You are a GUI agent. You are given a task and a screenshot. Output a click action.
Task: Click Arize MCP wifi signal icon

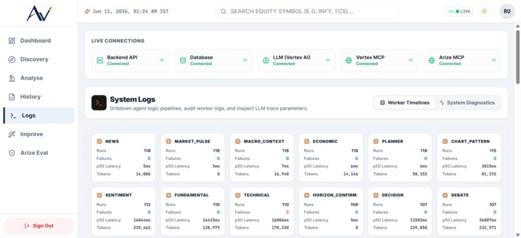[494, 61]
